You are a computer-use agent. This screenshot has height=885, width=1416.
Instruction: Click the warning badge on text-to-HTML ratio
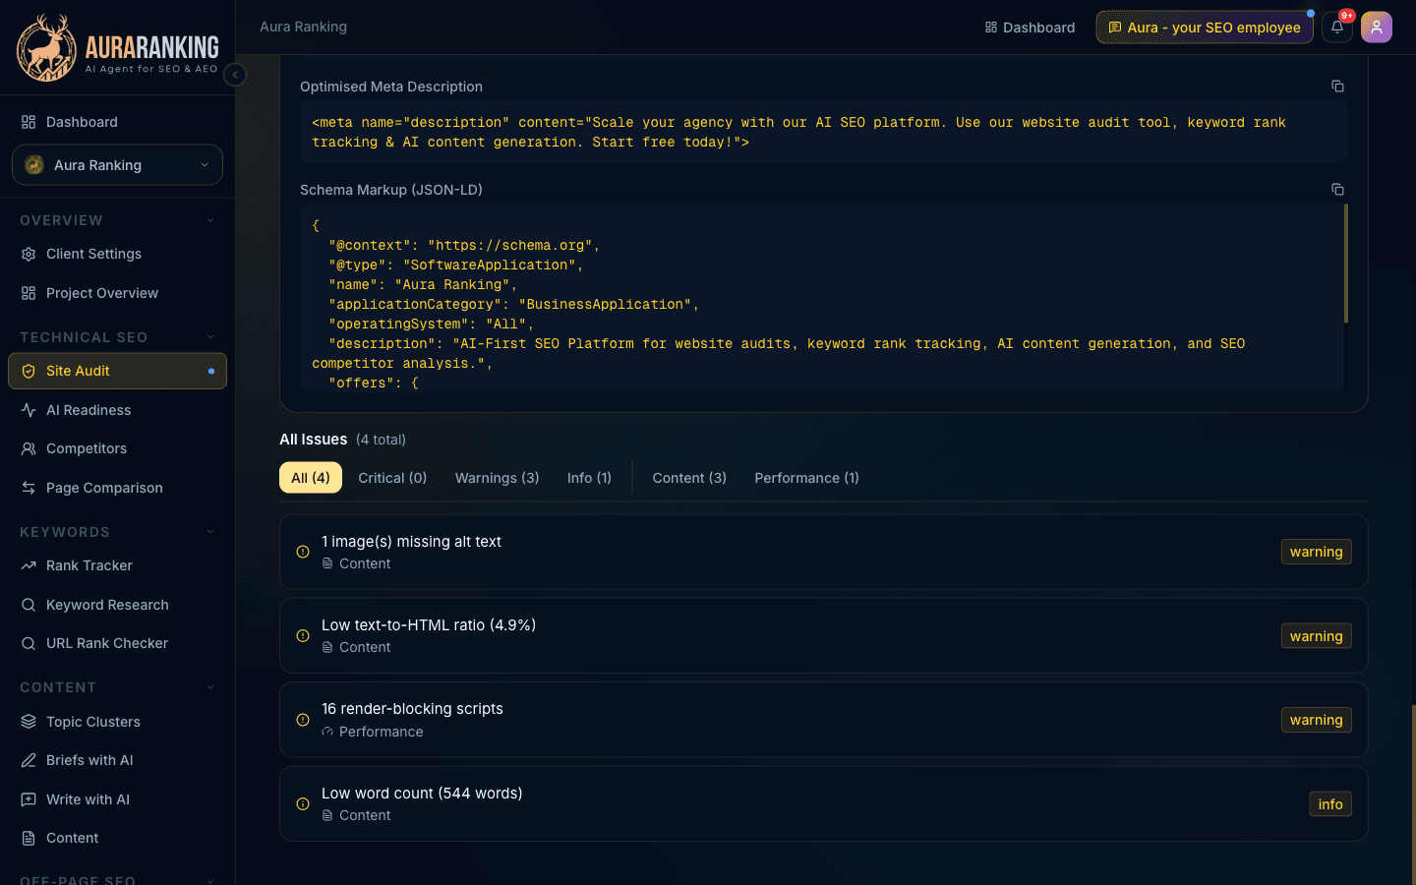click(1317, 636)
